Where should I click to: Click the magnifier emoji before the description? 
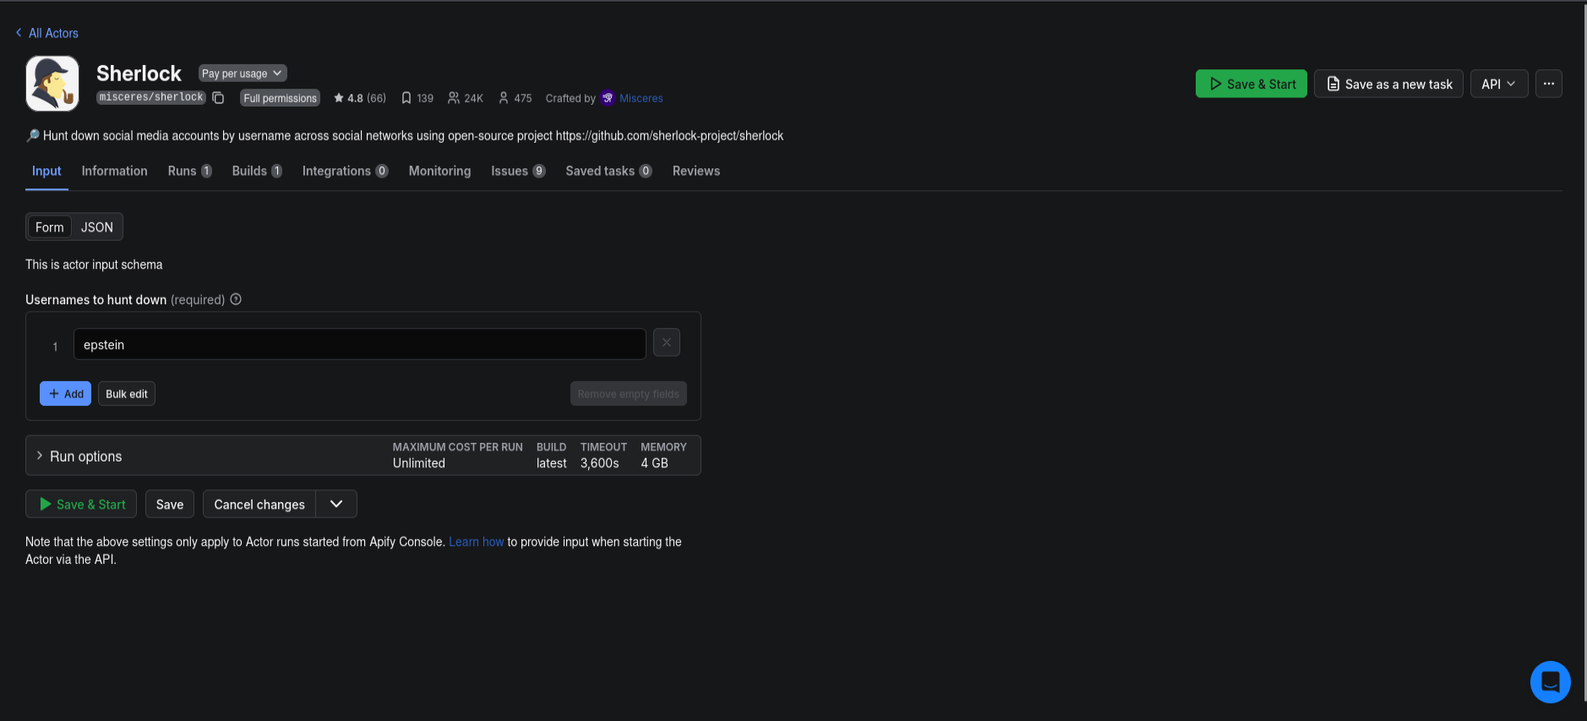click(33, 135)
